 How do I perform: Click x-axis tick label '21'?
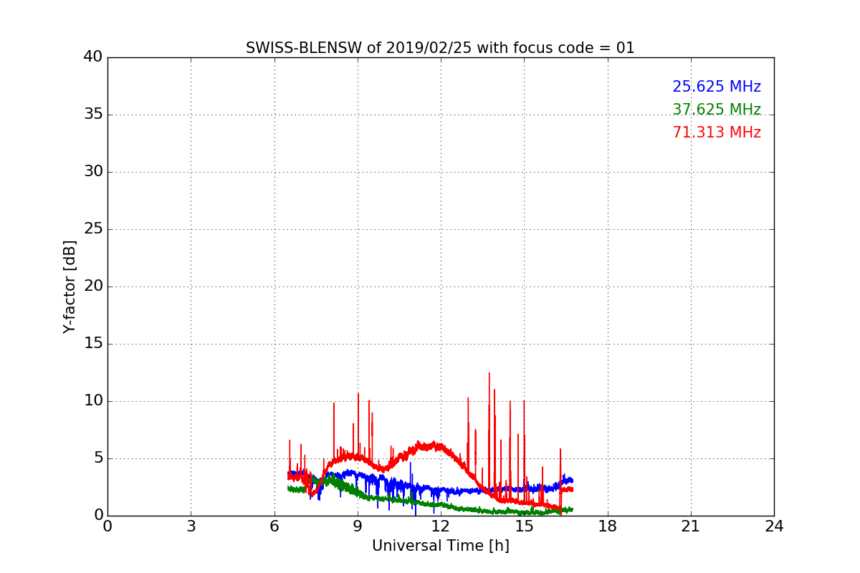pyautogui.click(x=691, y=526)
